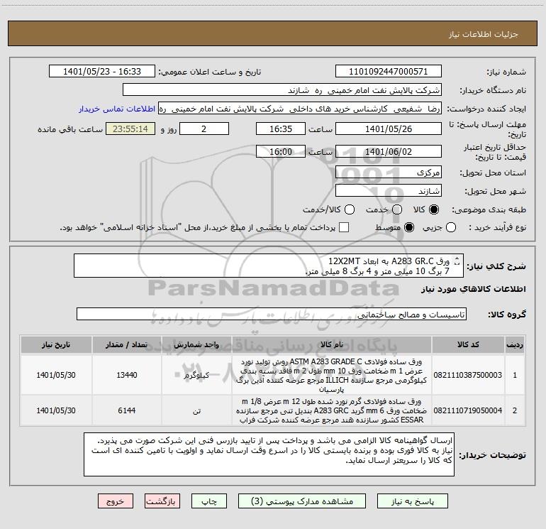546x529 pixels.
Task: Click the validity time field 16:00
Action: click(x=281, y=152)
